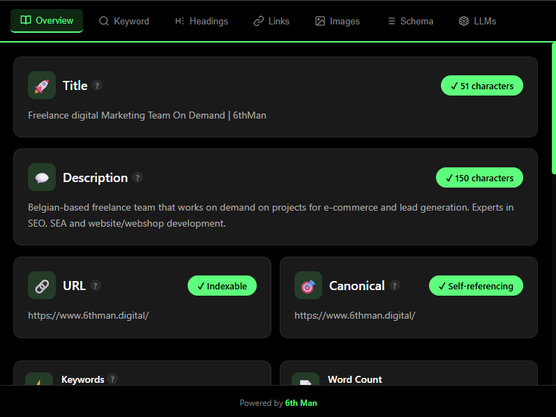Image resolution: width=556 pixels, height=417 pixels.
Task: Click the cube icon on LLMs tab
Action: point(464,21)
